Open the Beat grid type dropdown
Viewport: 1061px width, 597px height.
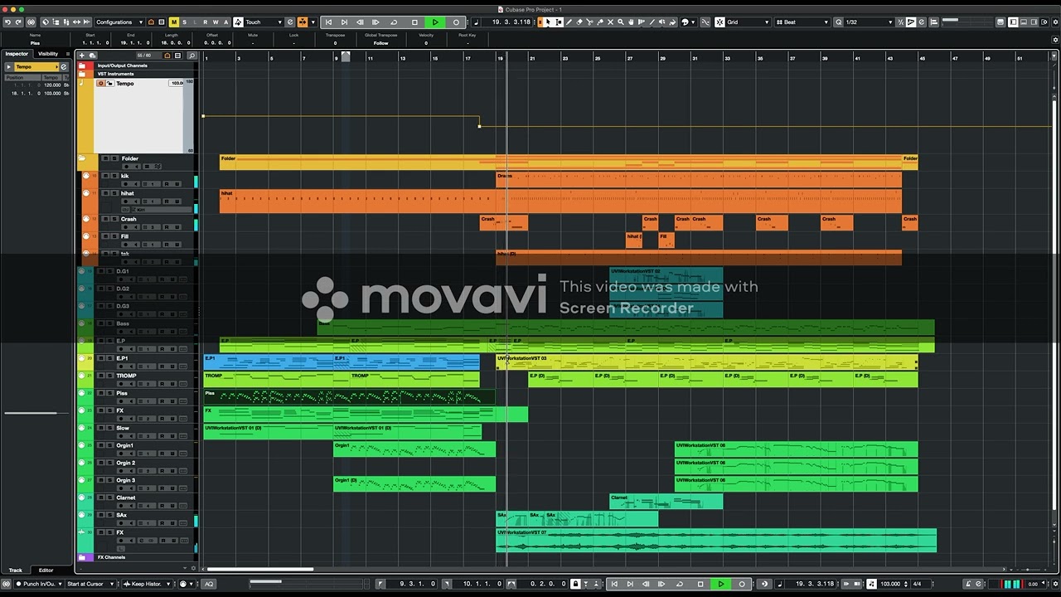point(802,22)
